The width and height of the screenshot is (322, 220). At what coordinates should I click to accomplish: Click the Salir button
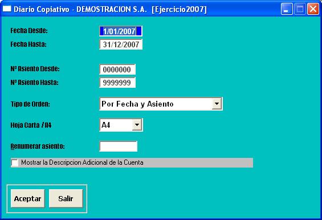point(66,199)
